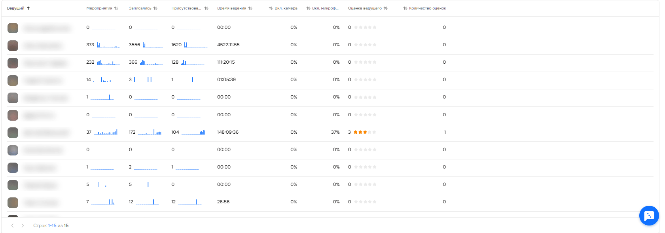
Task: Click sort icon next to Время ведения
Action: click(x=250, y=8)
